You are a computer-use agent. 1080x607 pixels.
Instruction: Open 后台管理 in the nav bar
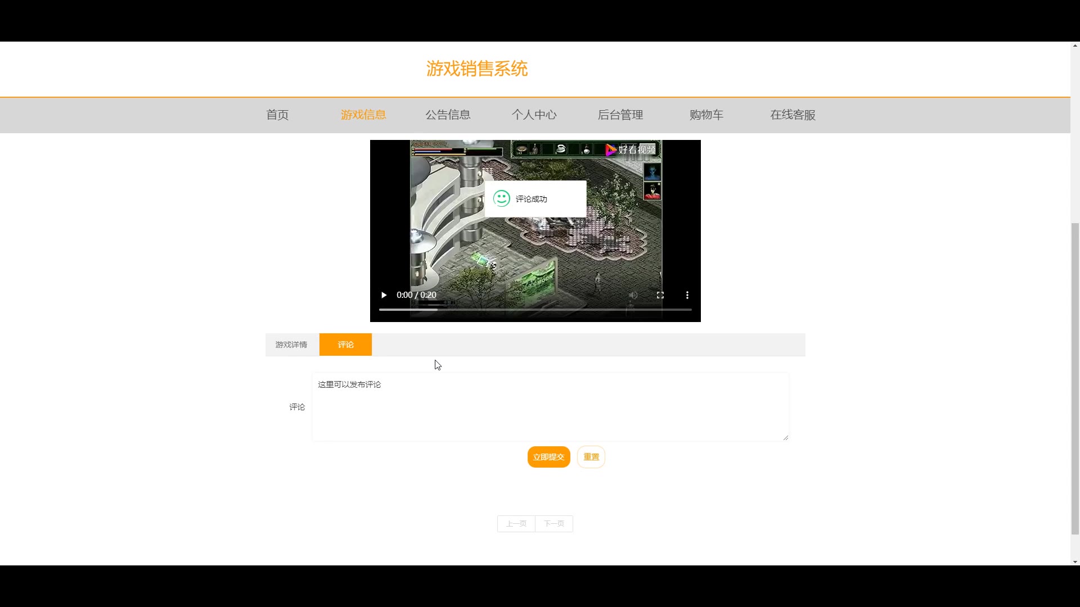620,115
